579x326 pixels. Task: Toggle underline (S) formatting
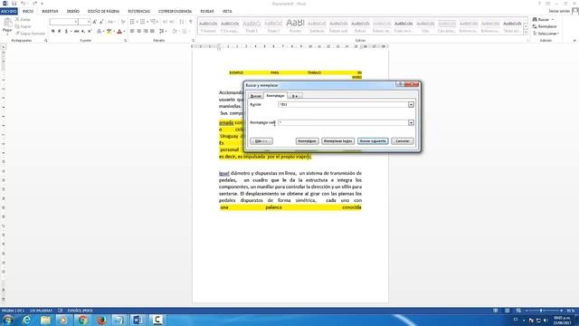[66, 32]
